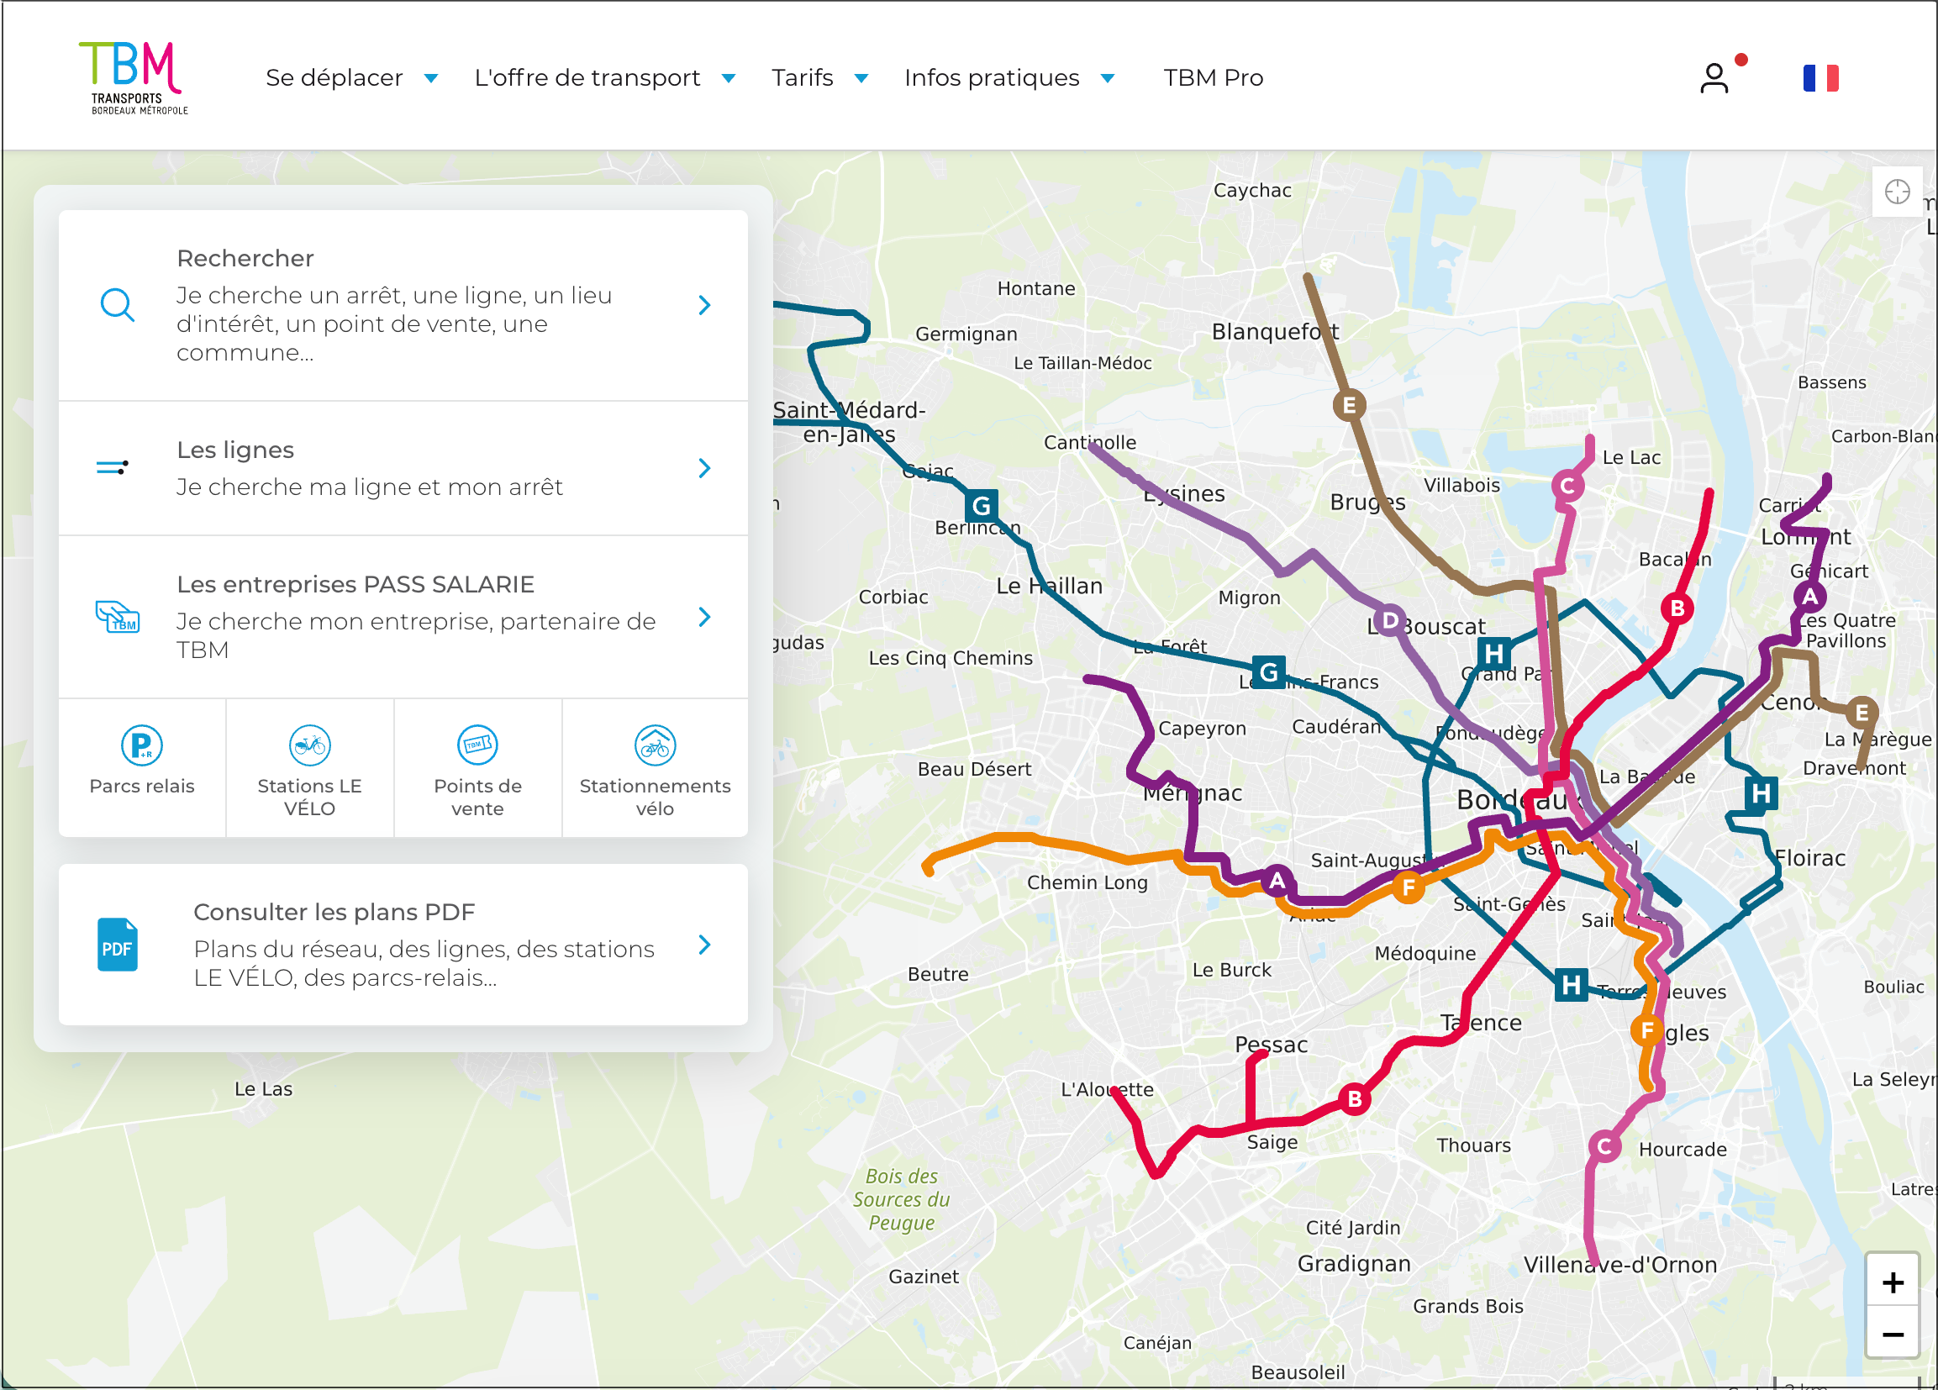Open the user account icon
The image size is (1938, 1390).
[x=1714, y=78]
